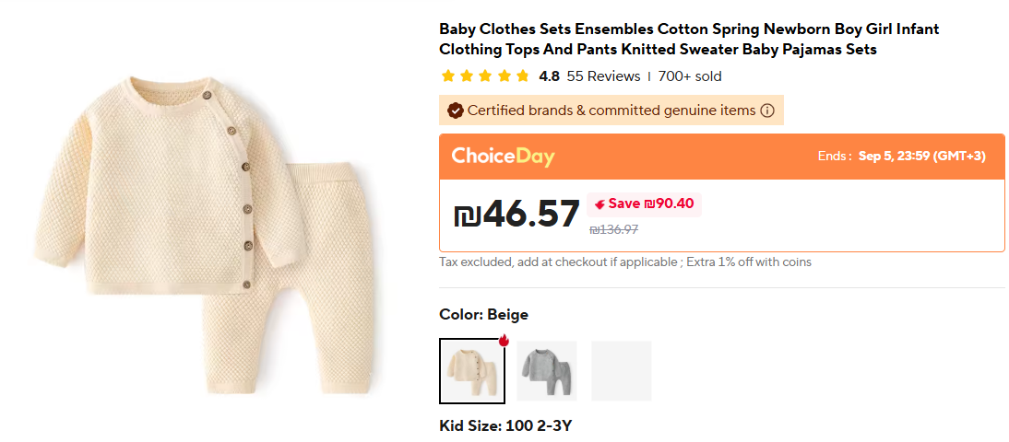Click the ₪46.57 current price
Screen dimensions: 1009x442
point(516,214)
